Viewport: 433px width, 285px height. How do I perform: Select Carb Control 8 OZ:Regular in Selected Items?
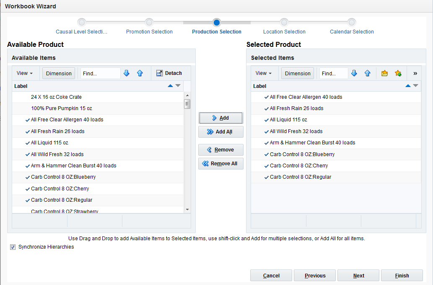pyautogui.click(x=336, y=177)
